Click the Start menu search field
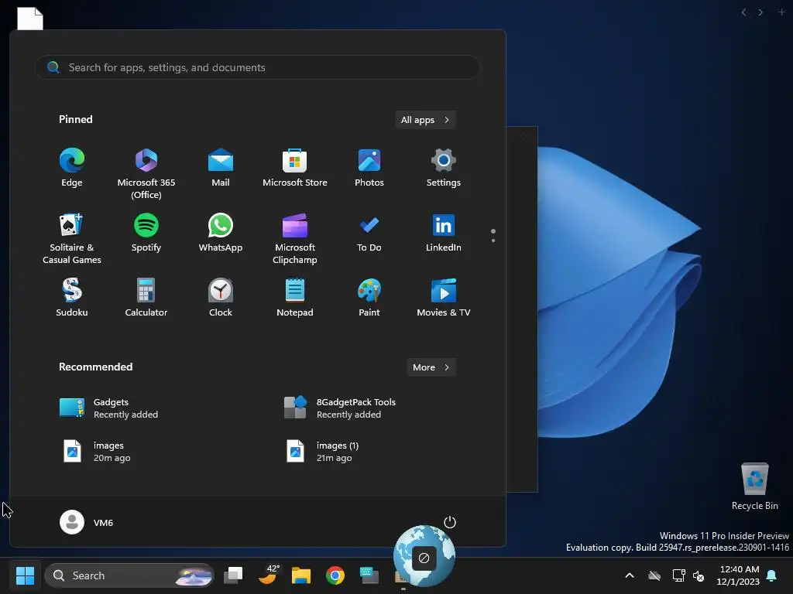Viewport: 793px width, 594px height. (257, 67)
